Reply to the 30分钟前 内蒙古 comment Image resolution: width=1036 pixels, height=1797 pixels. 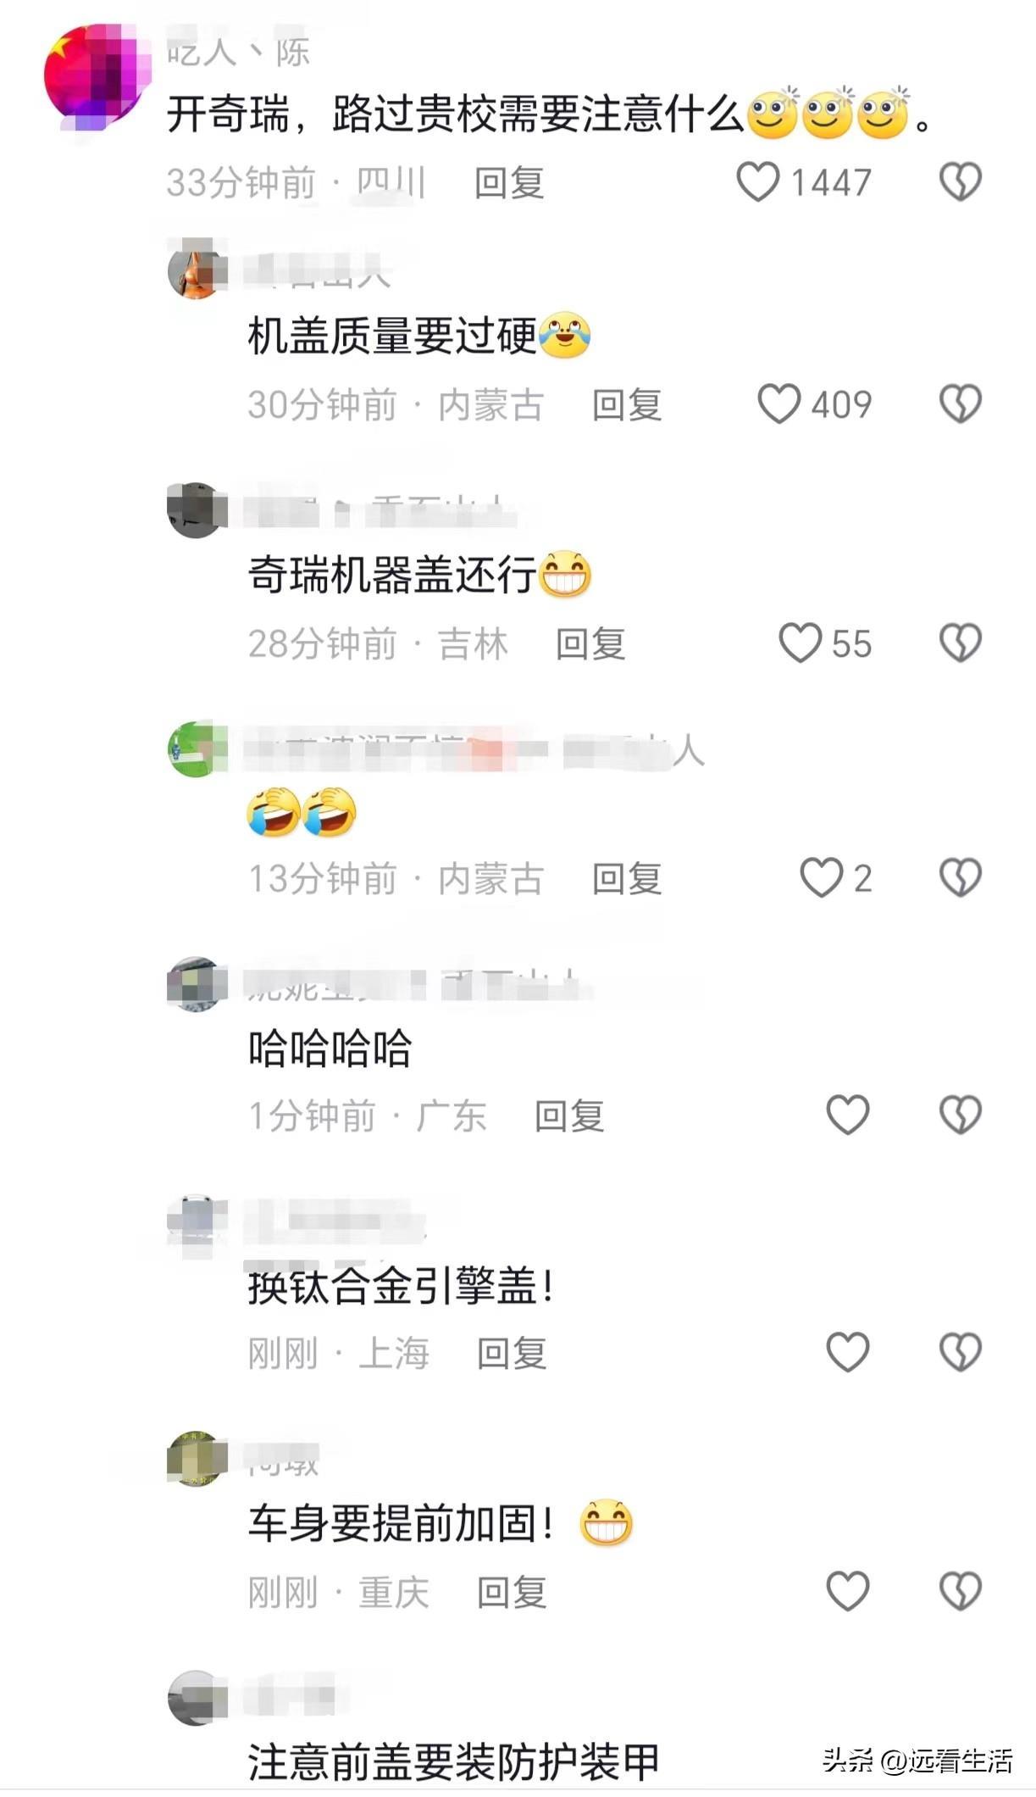coord(627,404)
